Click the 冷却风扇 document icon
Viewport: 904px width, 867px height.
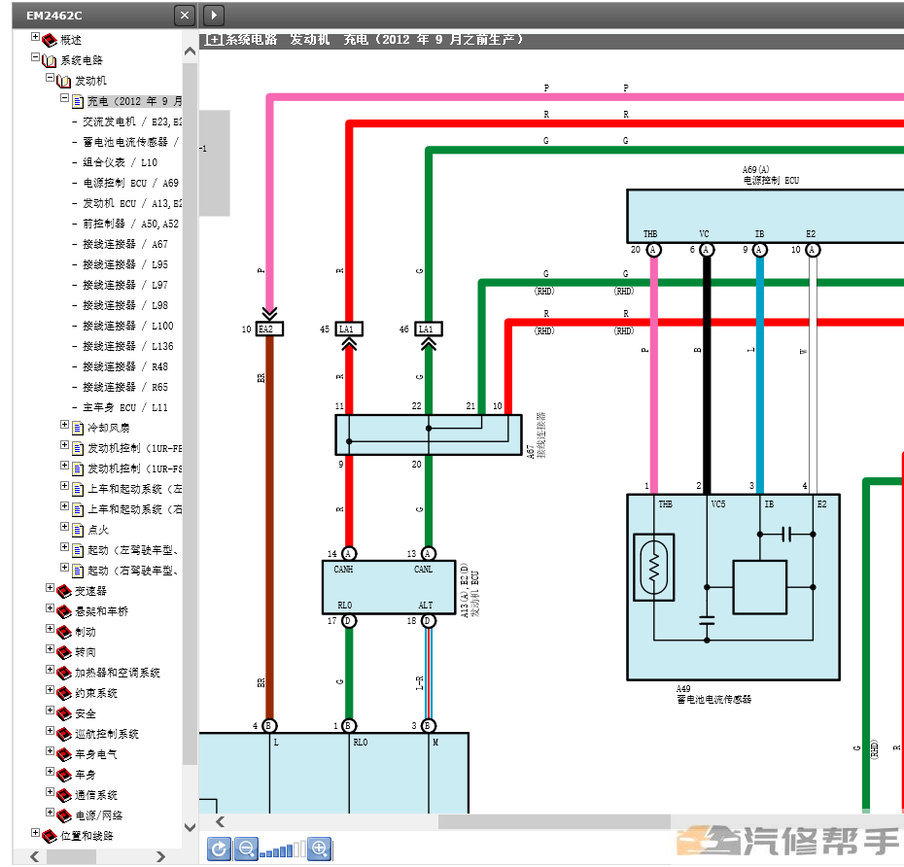tap(78, 429)
